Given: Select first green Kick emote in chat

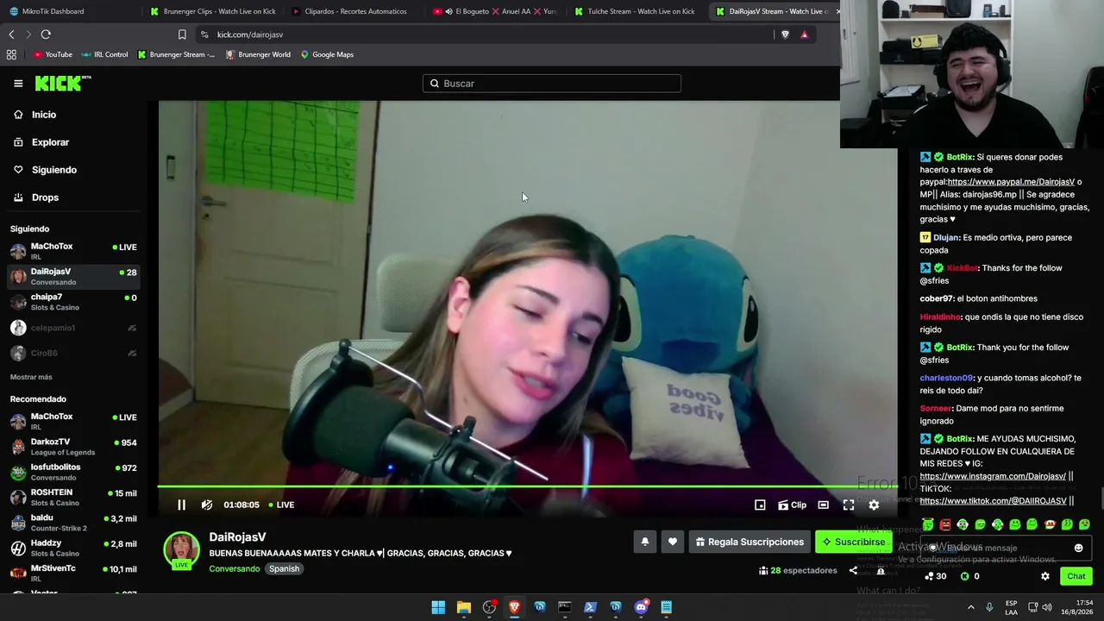Looking at the screenshot, I should pyautogui.click(x=928, y=524).
